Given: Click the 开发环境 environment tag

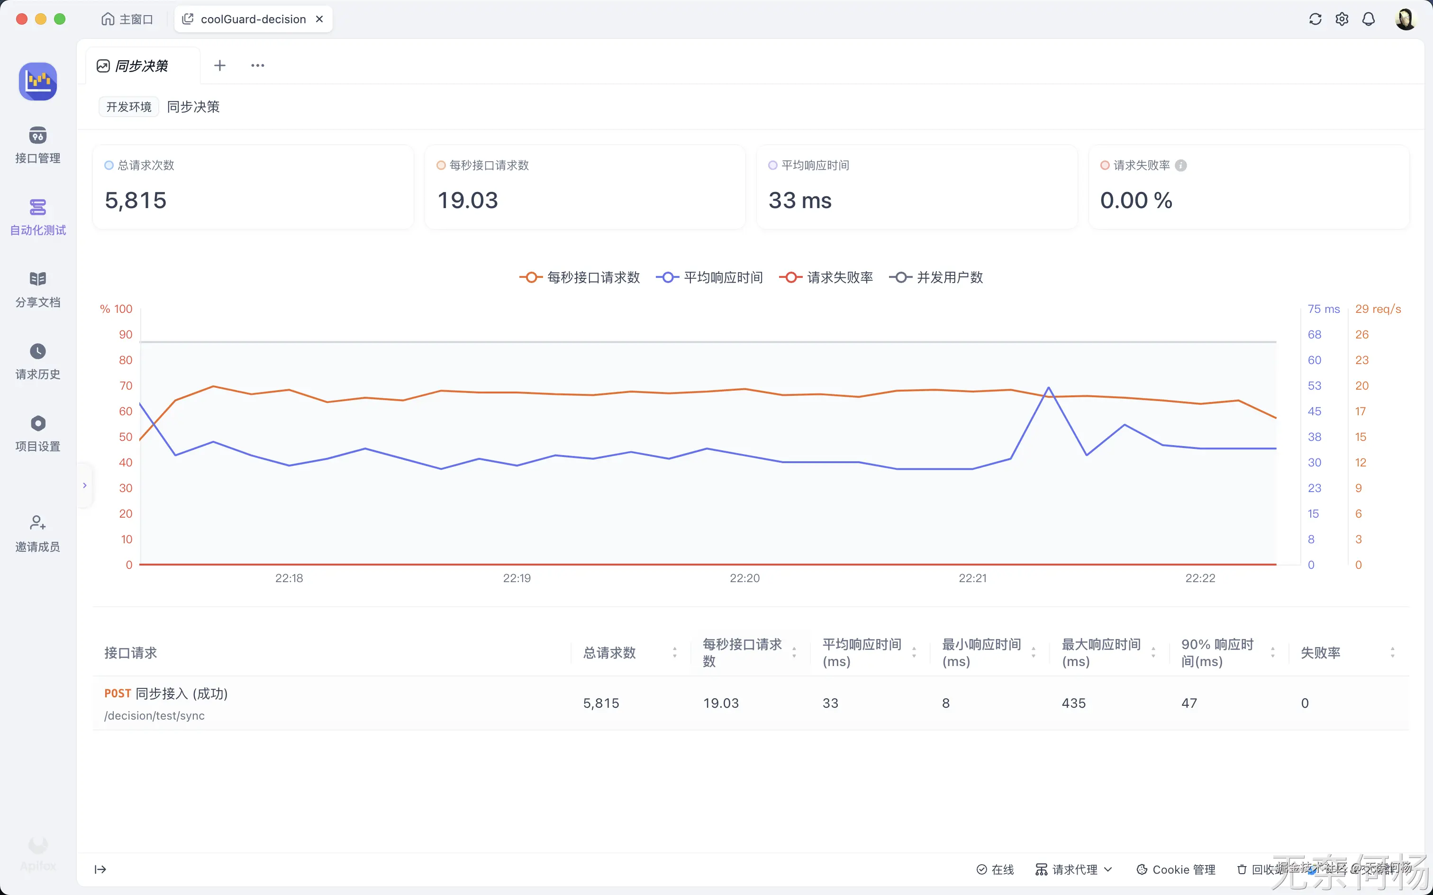Looking at the screenshot, I should point(128,107).
